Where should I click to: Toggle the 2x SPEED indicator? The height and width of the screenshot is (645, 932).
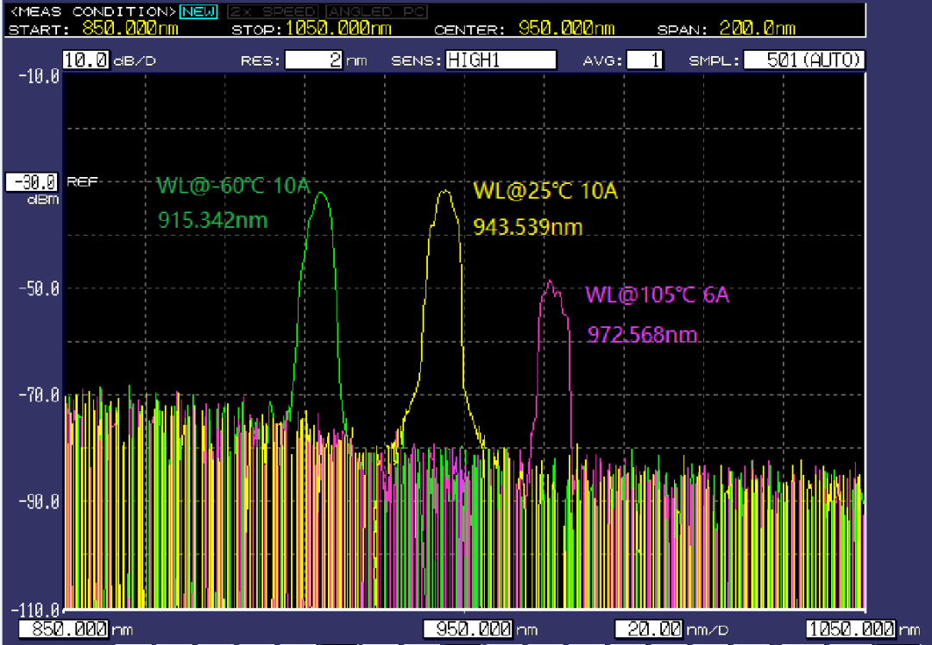pos(274,11)
